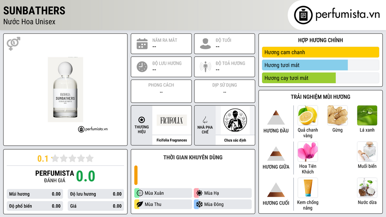
Task: Click the person icon beside Độ tuổi
Action: (205, 44)
